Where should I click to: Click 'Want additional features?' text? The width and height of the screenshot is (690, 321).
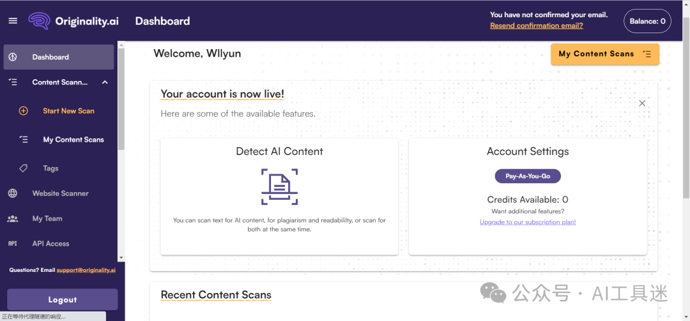(x=528, y=211)
